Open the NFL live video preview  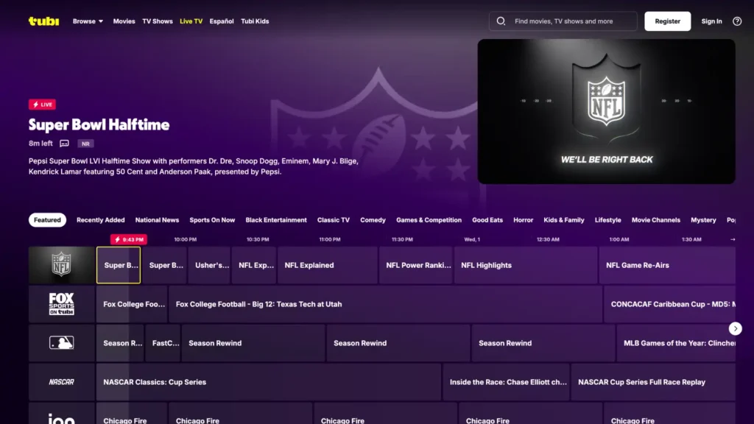click(606, 111)
